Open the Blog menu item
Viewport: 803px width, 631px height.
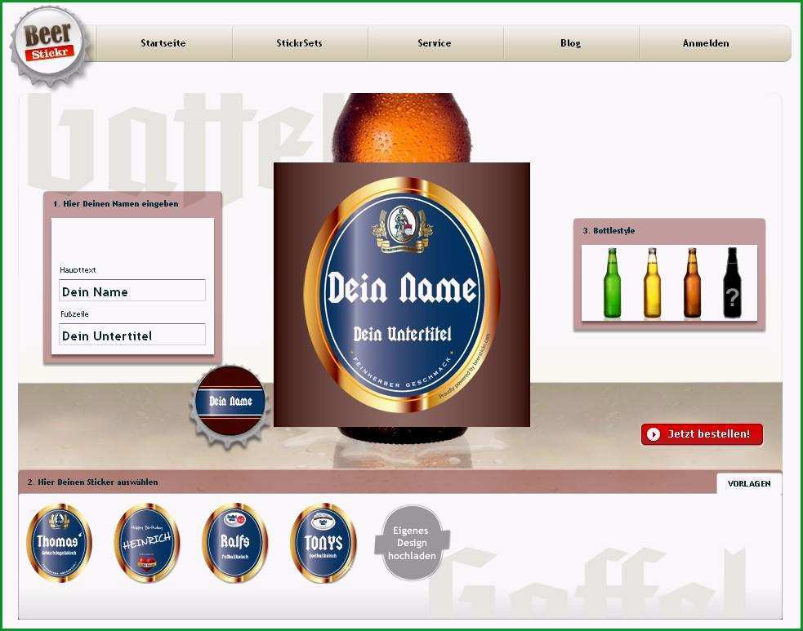coord(570,43)
